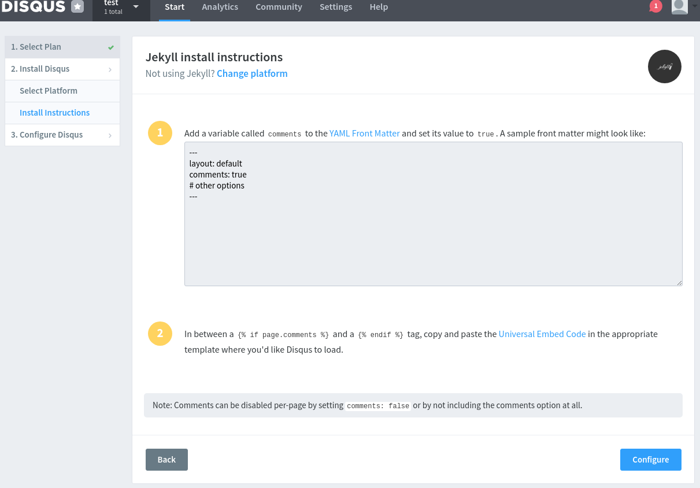This screenshot has height=488, width=700.
Task: Go to Install Instructions sub-step
Action: [62, 113]
